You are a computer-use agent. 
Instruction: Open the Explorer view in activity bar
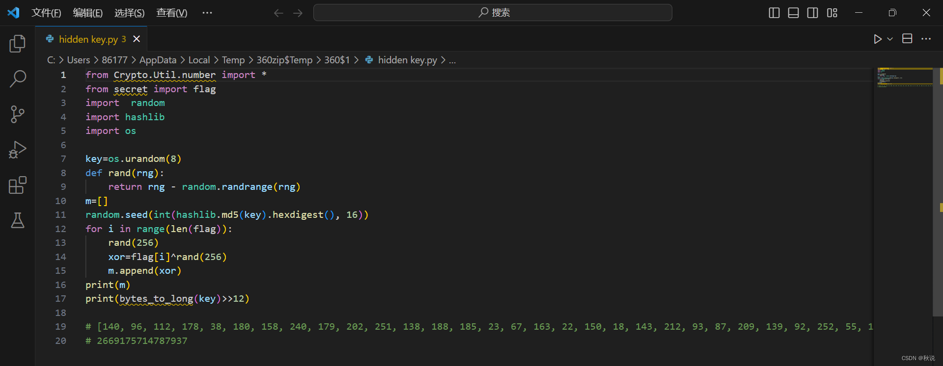tap(18, 44)
